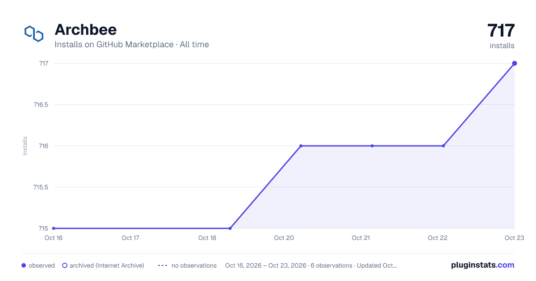Select the Oct 21 data point at 716
Viewport: 536px width, 281px height.
(x=372, y=146)
